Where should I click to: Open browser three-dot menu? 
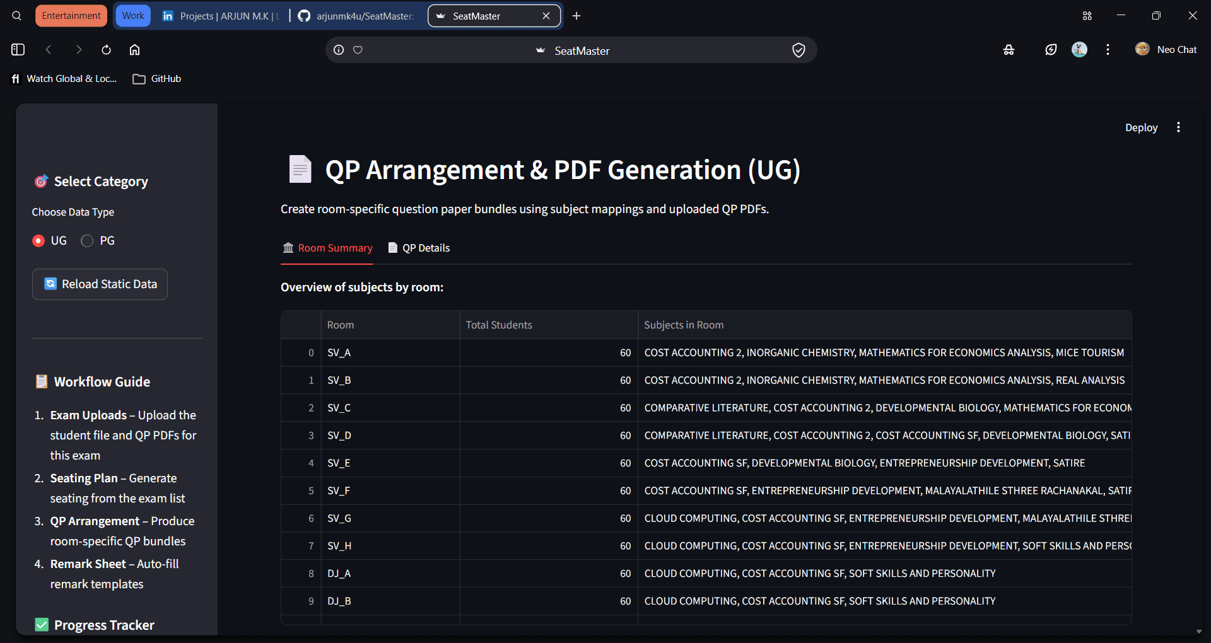tap(1108, 49)
